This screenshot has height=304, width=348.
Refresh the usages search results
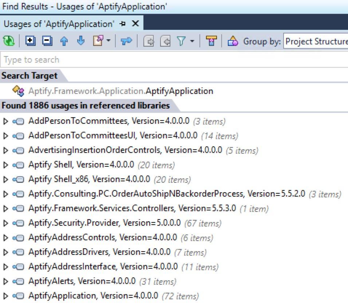[x=9, y=41]
